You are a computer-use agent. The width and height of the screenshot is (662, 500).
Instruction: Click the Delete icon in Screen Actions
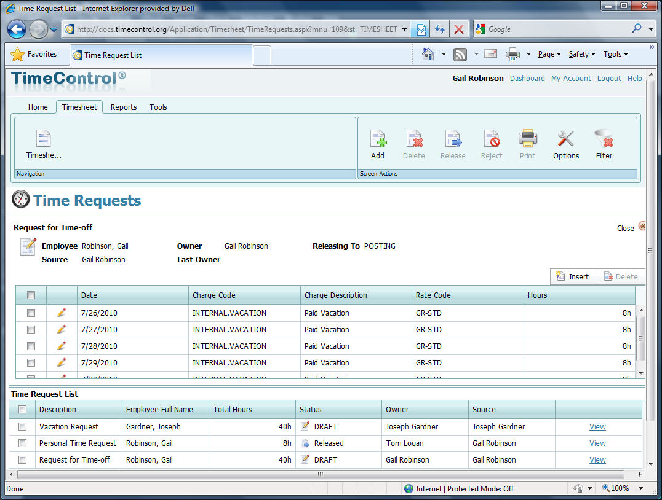click(x=414, y=139)
